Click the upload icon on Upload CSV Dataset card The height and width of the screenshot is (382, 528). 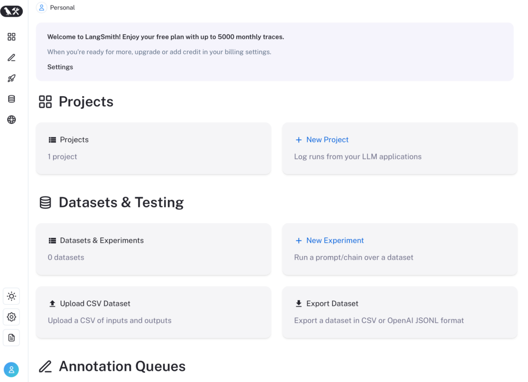click(x=52, y=303)
